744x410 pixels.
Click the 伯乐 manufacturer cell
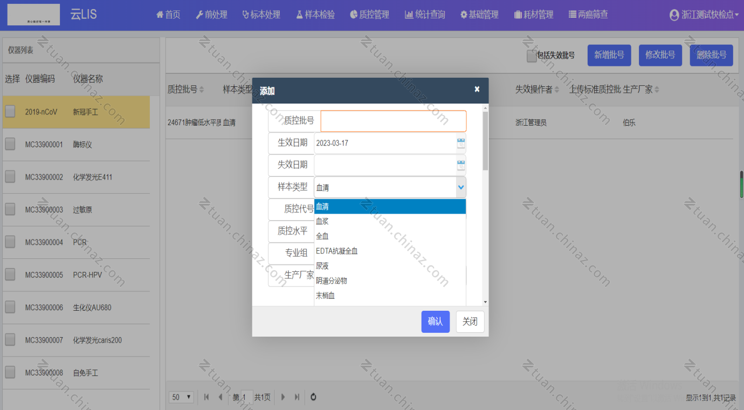point(629,122)
